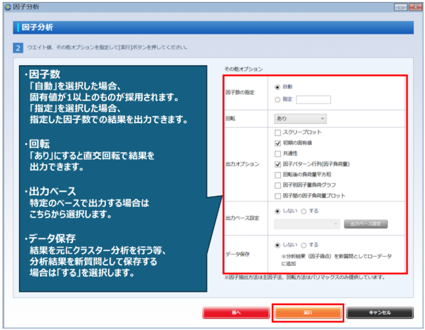Screen dimensions: 425x330
Task: Select the 自動 radio for factor count
Action: coord(278,87)
